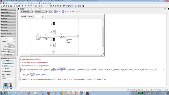Open the Matrix Data type dropdown
This screenshot has height=95, width=169.
pyautogui.click(x=11, y=52)
